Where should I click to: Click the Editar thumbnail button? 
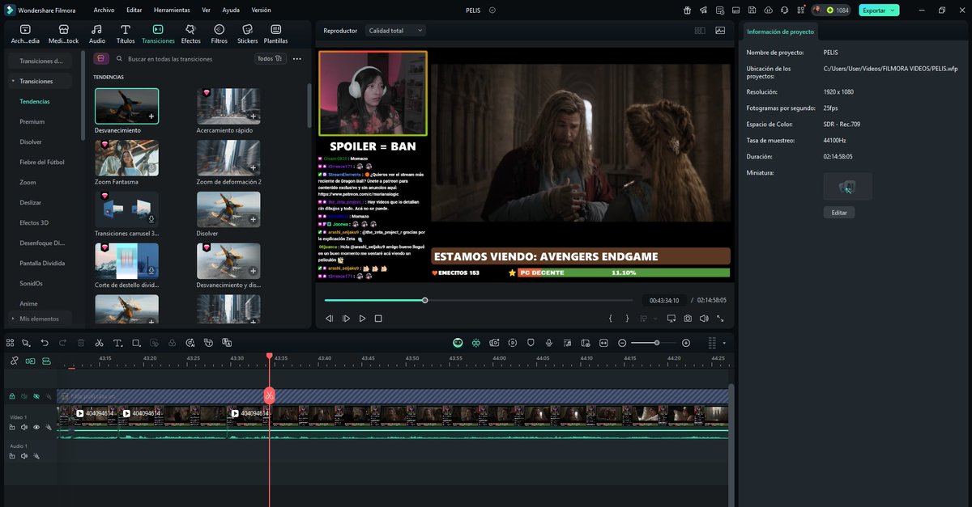[839, 212]
